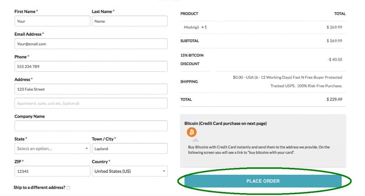365x196 pixels.
Task: Expand the Country dropdown
Action: (x=129, y=171)
